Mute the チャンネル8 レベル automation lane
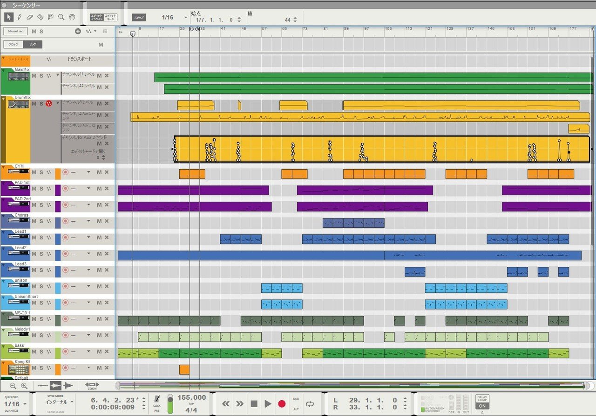The width and height of the screenshot is (596, 416). click(x=99, y=103)
